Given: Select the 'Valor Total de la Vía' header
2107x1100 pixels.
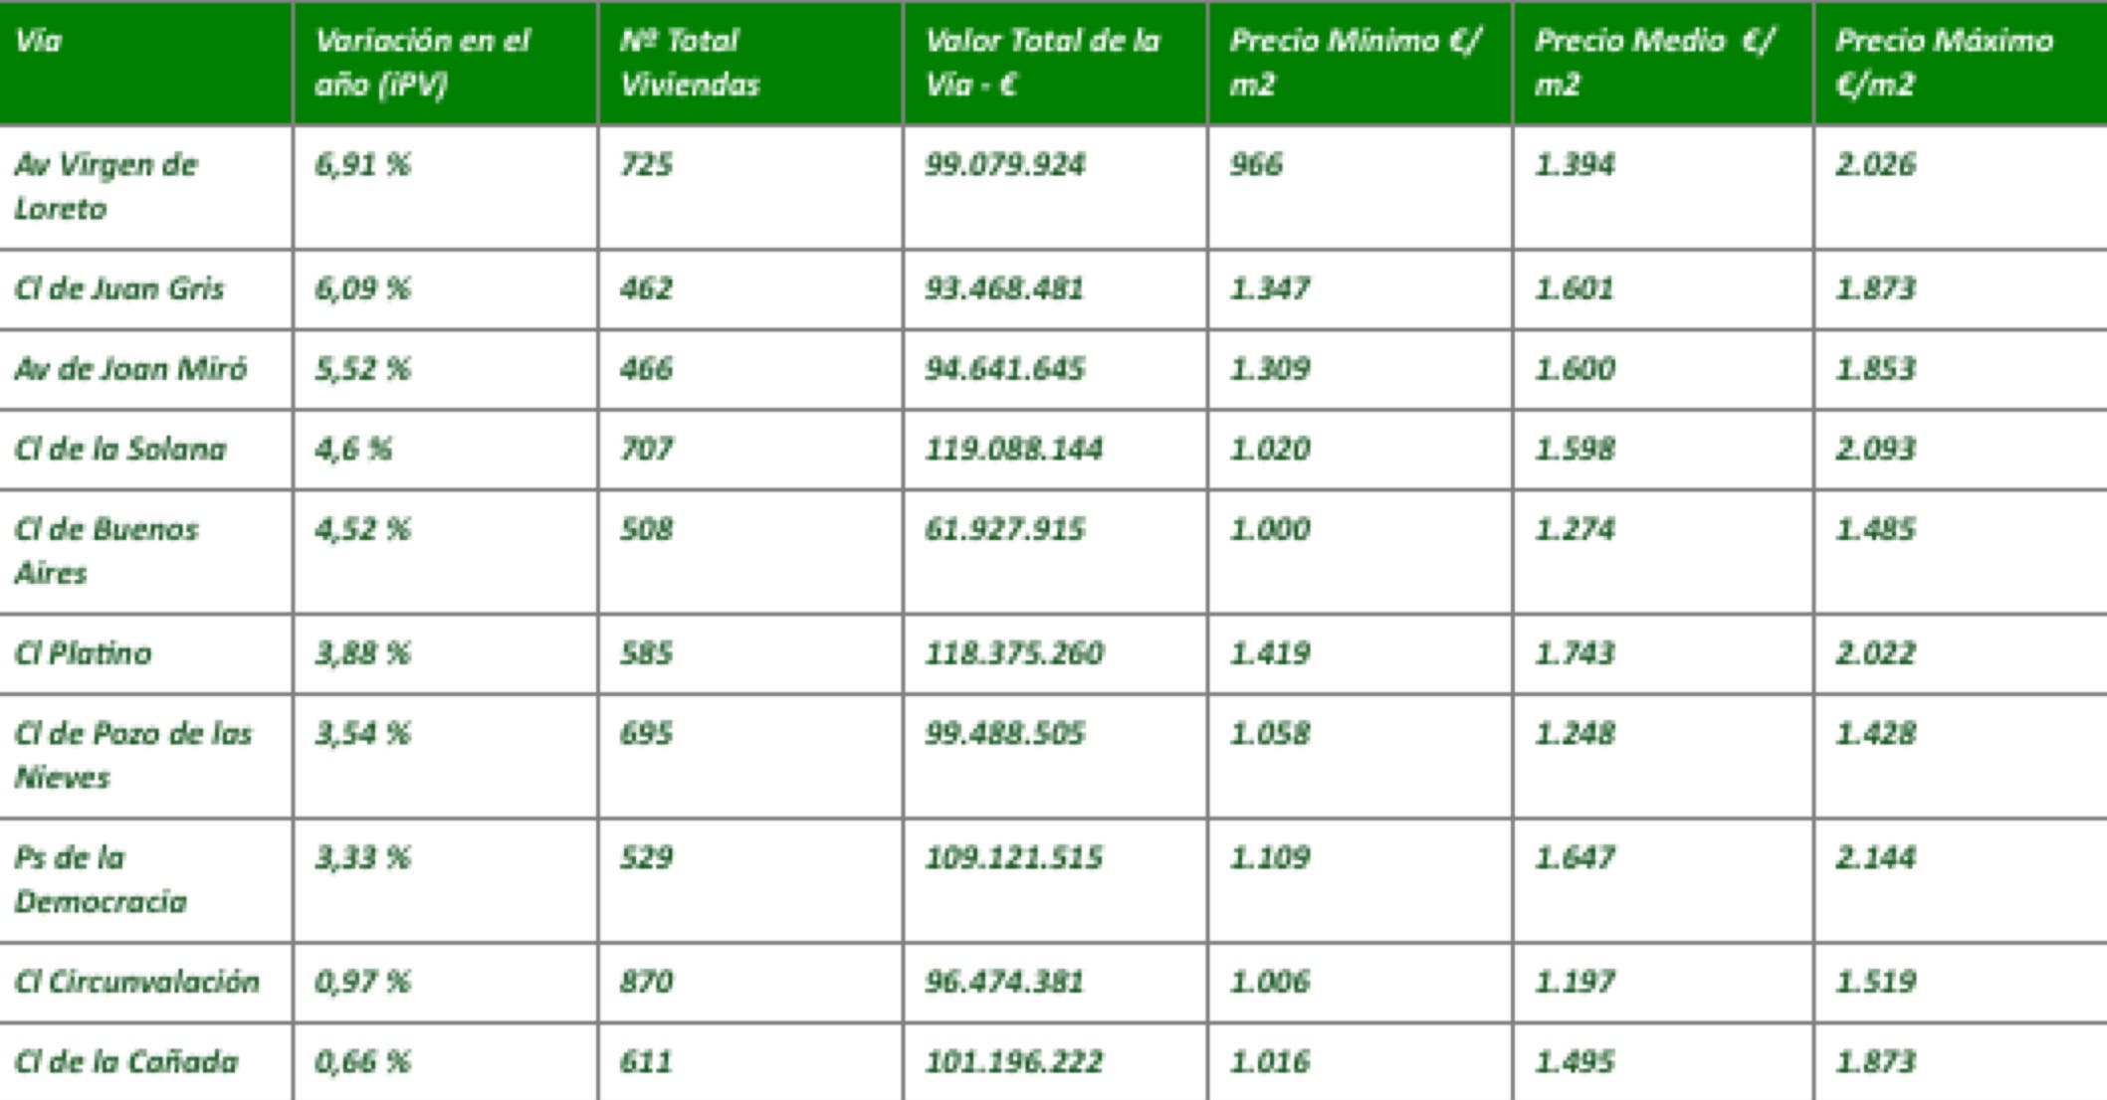Looking at the screenshot, I should tap(1041, 63).
